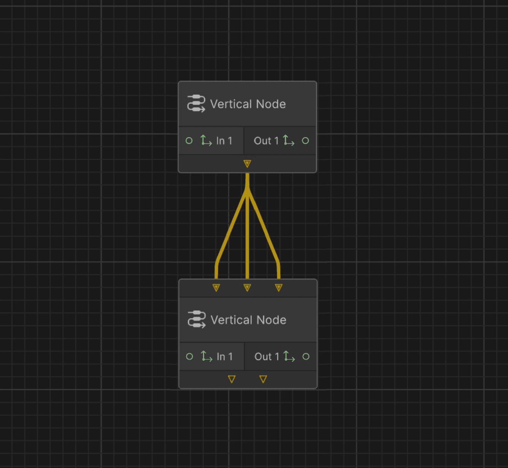Select the green axis icon beside Out 1 on top node
508x468 pixels.
coord(289,141)
